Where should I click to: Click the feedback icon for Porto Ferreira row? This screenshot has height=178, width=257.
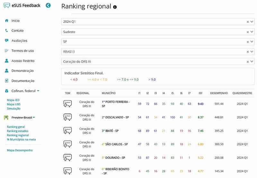[67, 104]
